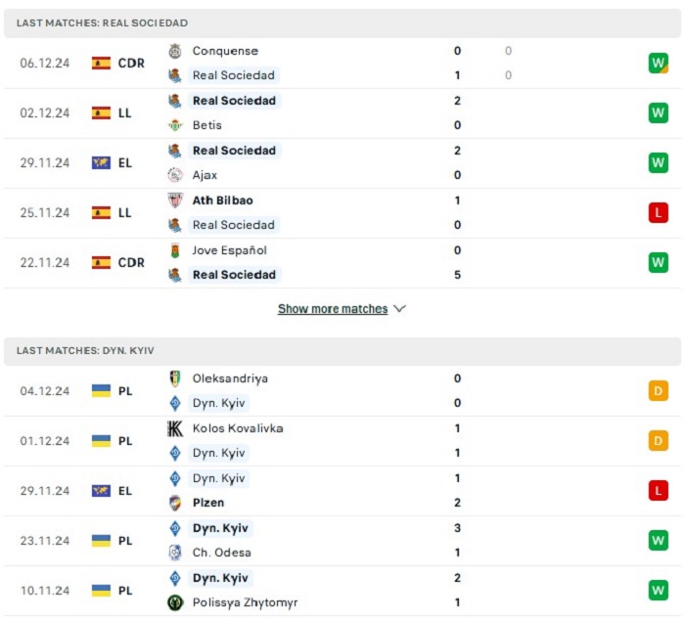Screen dimensions: 685x621
Task: Click the Conquense club crest icon
Action: point(175,51)
